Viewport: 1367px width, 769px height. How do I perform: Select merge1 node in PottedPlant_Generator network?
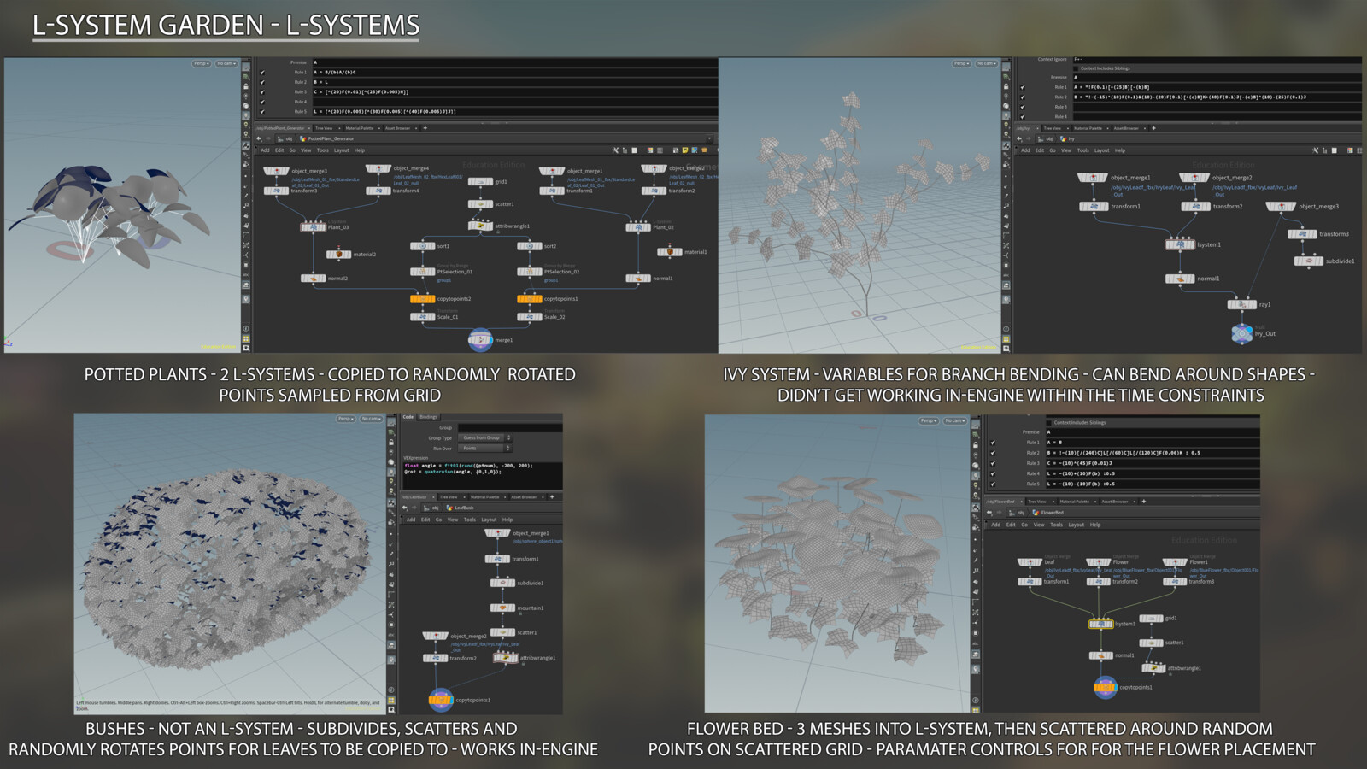point(480,340)
